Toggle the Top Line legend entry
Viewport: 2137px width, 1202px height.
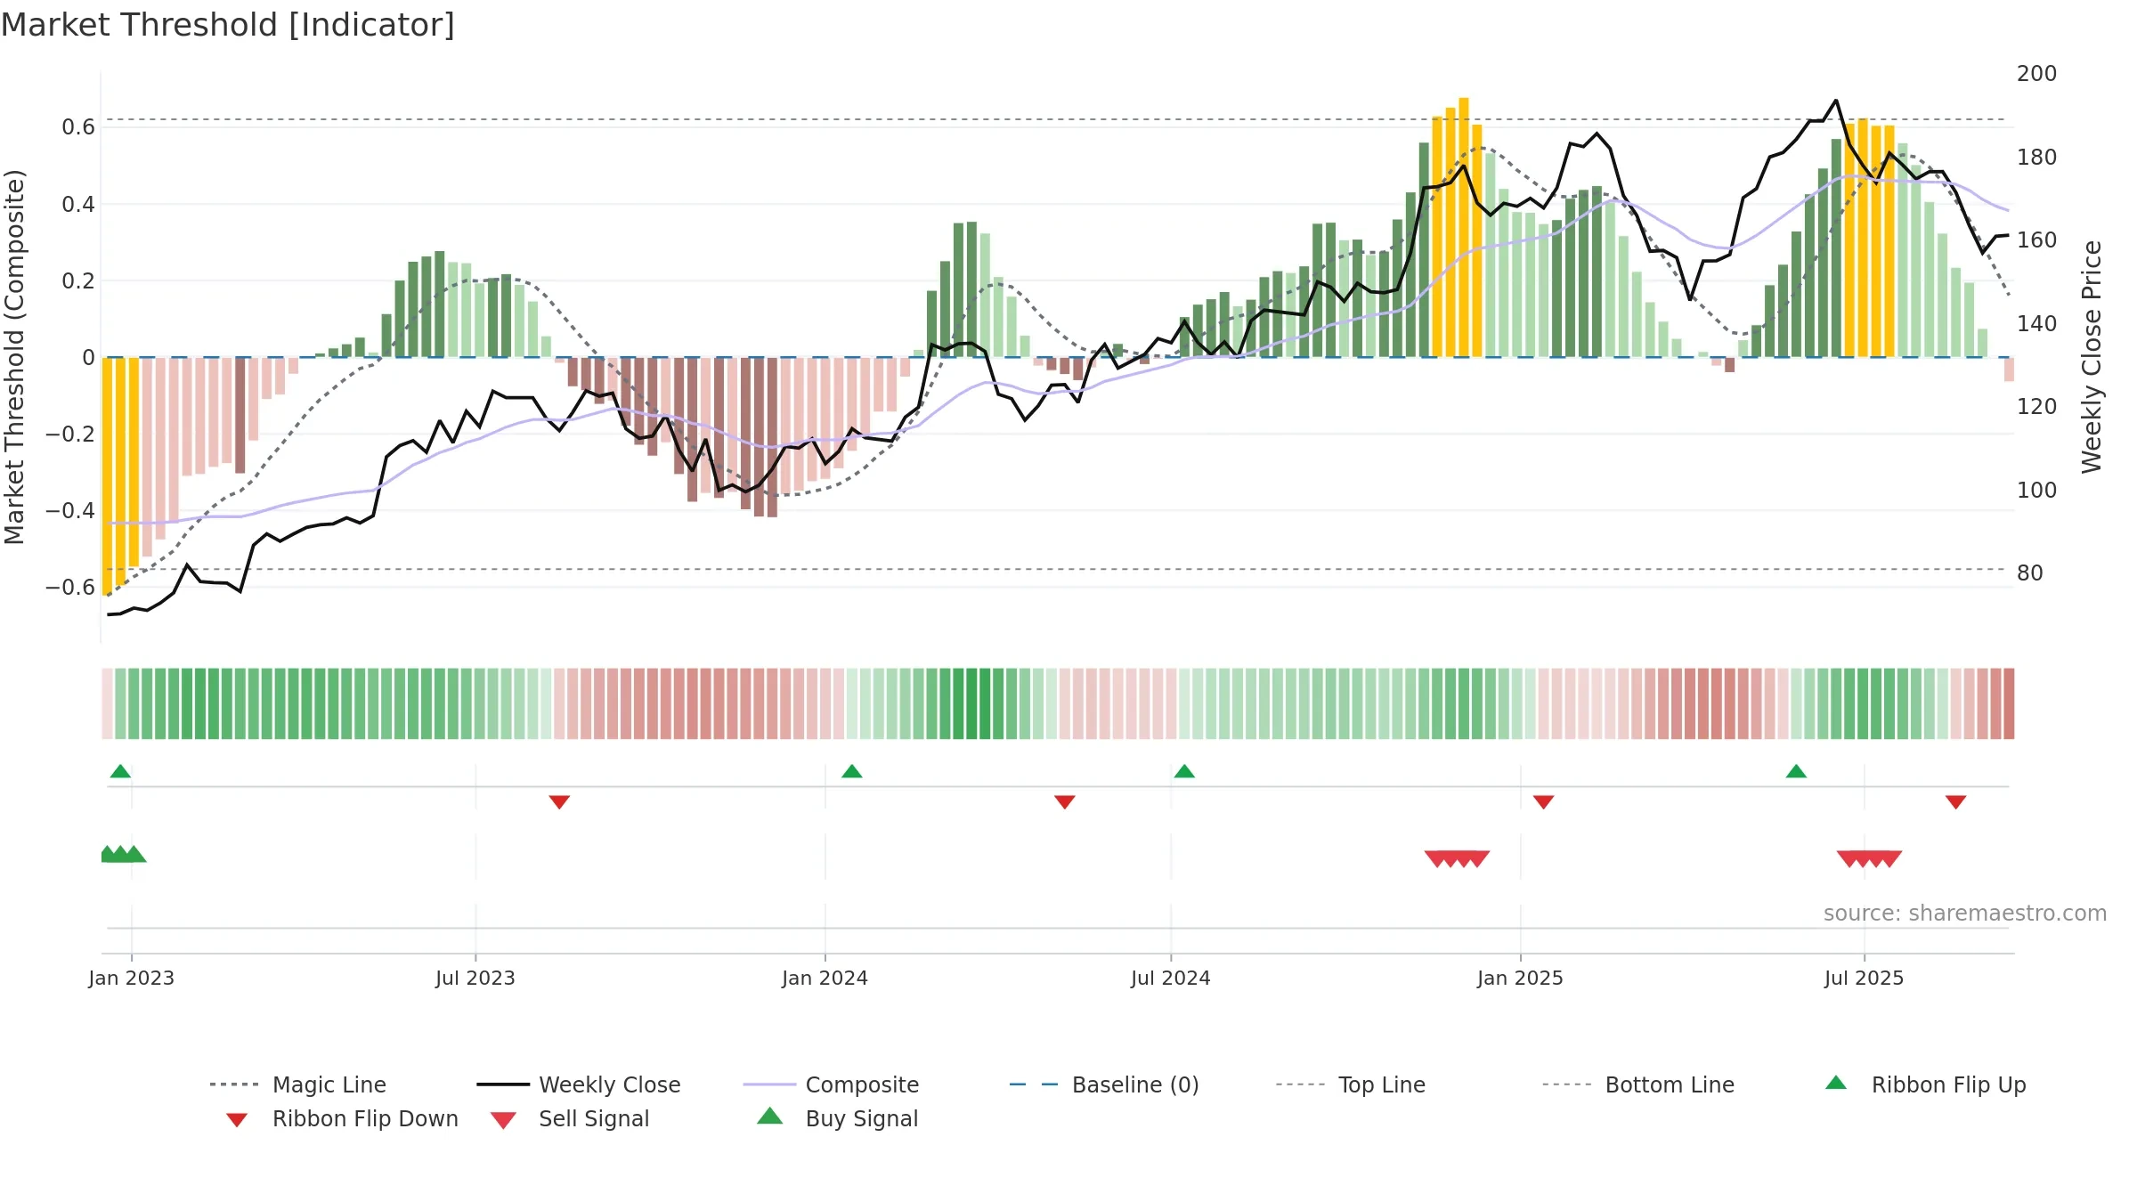click(1350, 1084)
